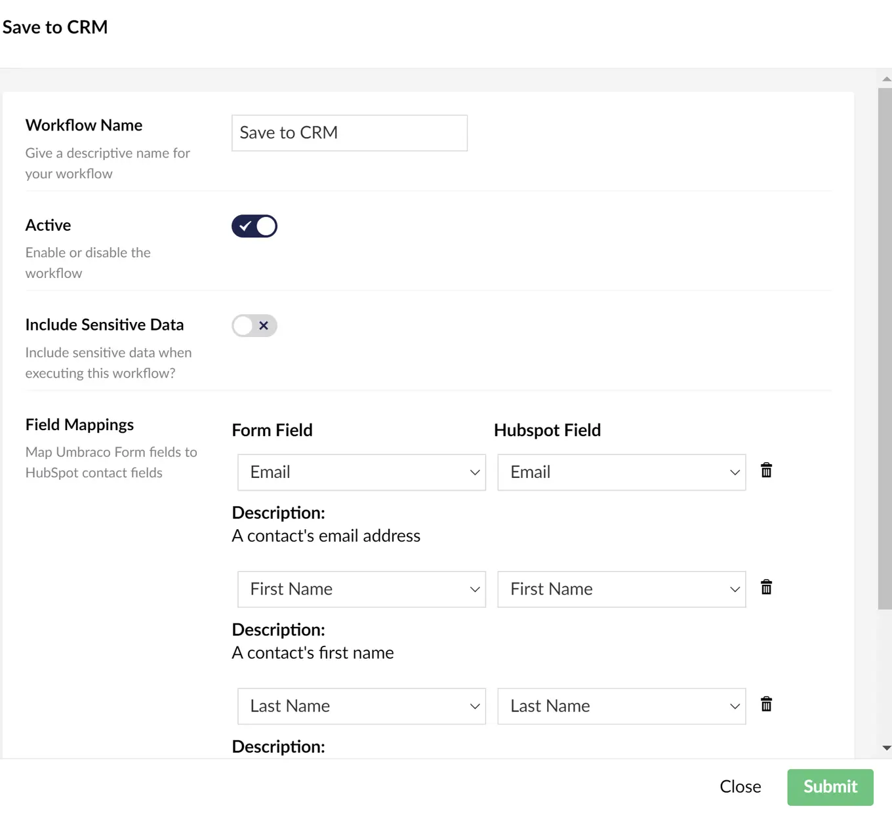
Task: Open the Last Name Hubspot Field dropdown
Action: 621,706
